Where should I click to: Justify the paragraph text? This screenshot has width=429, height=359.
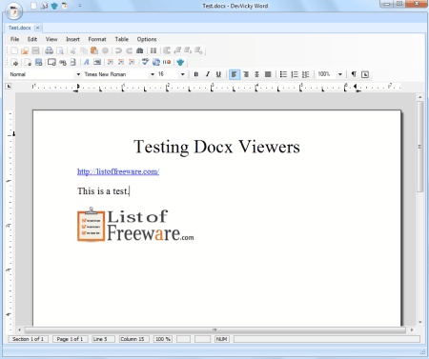point(268,74)
